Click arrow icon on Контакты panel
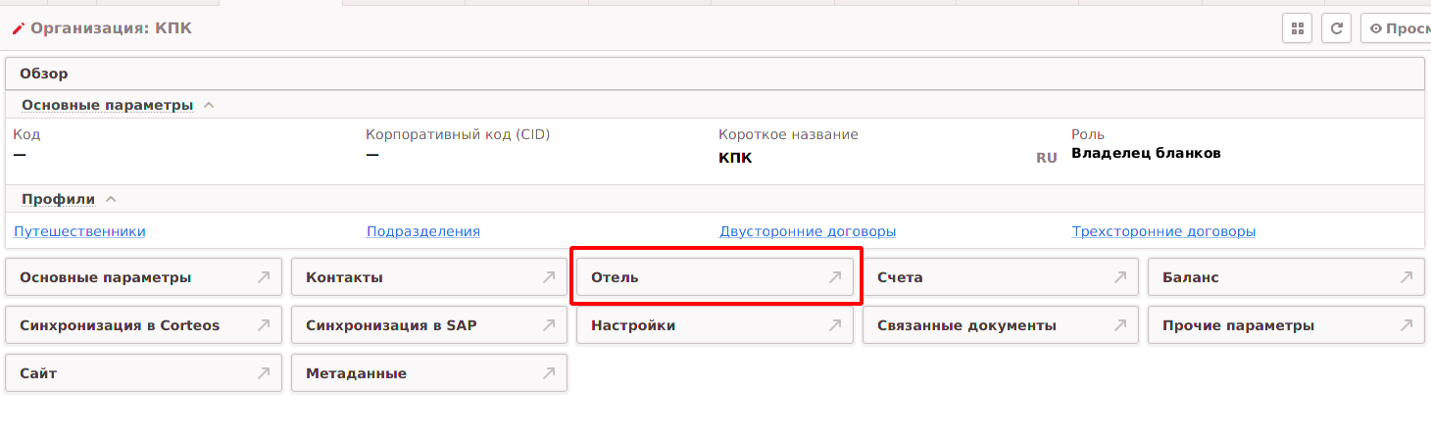 click(549, 277)
